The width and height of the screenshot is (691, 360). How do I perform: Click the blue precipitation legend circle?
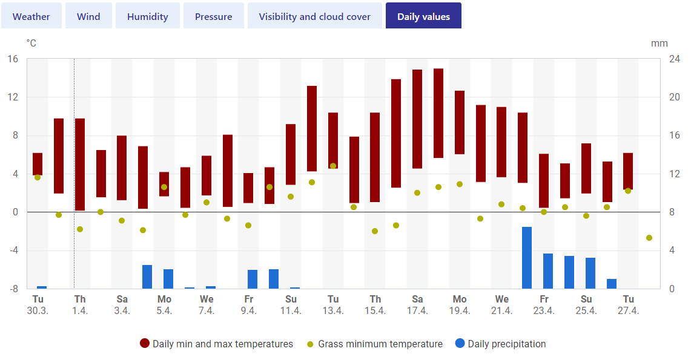click(x=460, y=343)
